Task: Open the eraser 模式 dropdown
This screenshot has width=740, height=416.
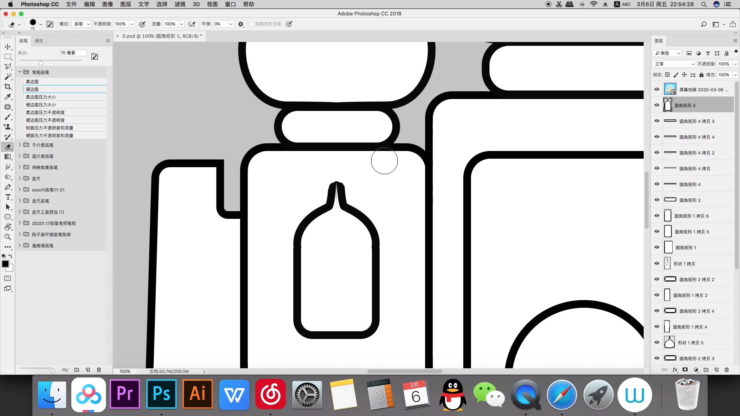Action: 81,24
